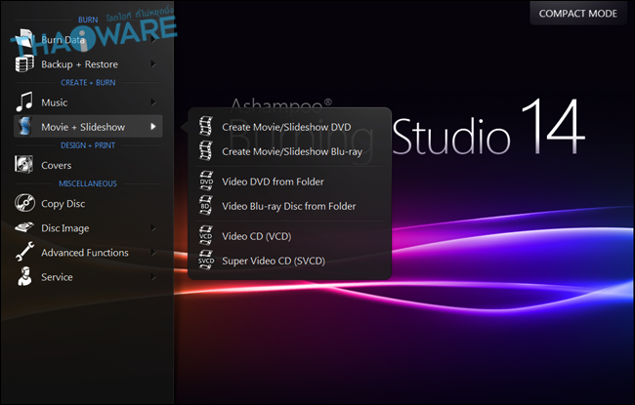The image size is (635, 405).
Task: Open the Disc Image label
Action: pos(65,228)
